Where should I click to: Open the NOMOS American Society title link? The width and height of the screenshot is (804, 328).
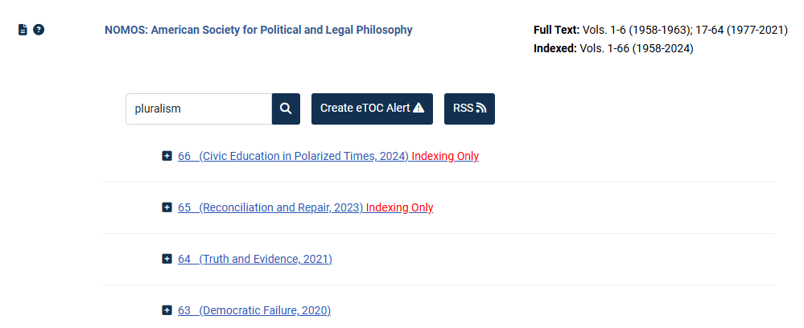(258, 30)
